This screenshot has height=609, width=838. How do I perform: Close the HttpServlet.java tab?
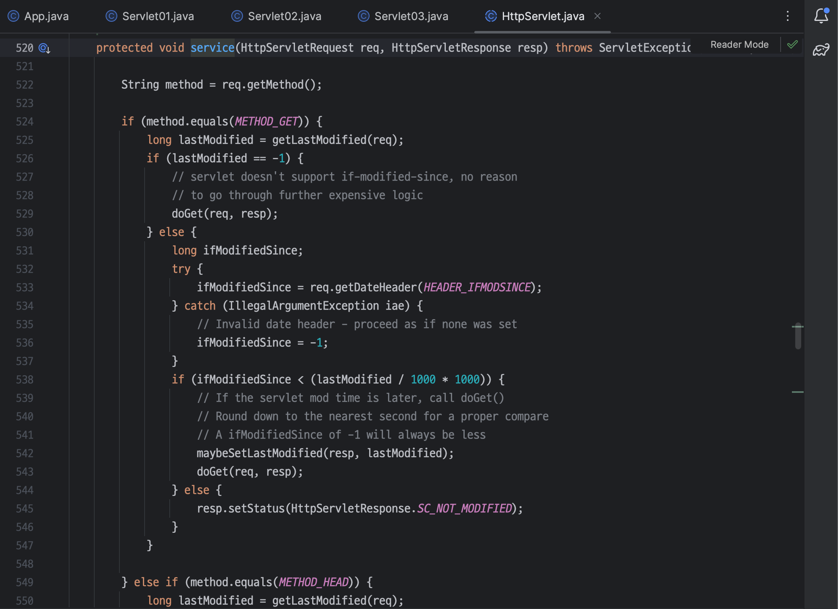597,16
